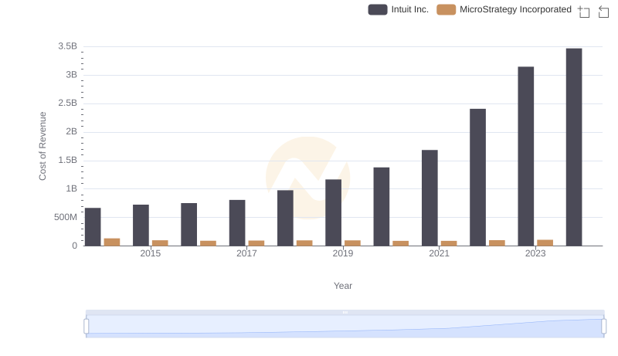Click the Intuit bar for 2015
This screenshot has height=356, width=618.
click(x=141, y=225)
